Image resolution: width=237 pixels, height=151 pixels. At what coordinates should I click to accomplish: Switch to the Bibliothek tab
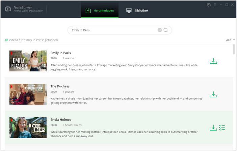point(137,10)
